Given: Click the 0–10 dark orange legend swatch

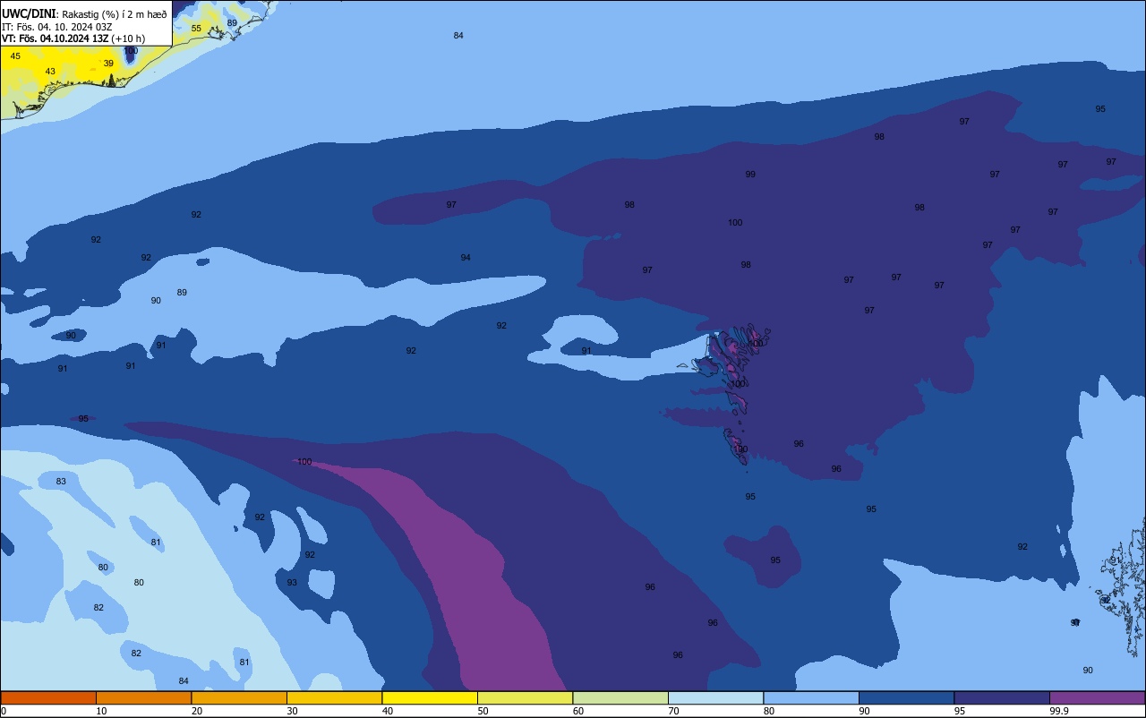Looking at the screenshot, I should 48,697.
